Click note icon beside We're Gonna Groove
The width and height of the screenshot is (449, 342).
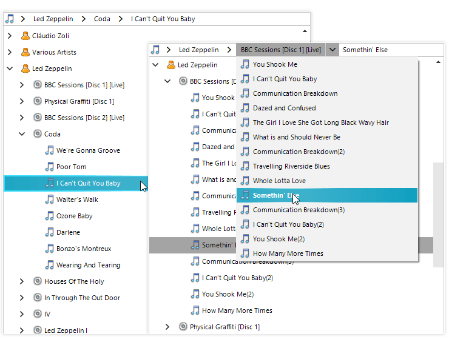[50, 150]
